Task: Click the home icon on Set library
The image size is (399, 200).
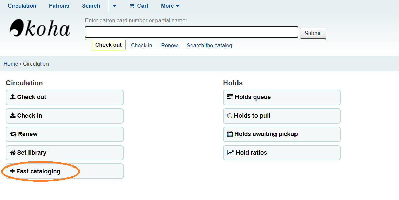Action: 12,152
